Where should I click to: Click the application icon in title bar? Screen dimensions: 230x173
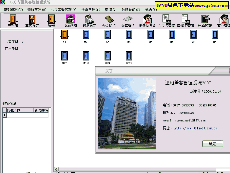point(2,2)
